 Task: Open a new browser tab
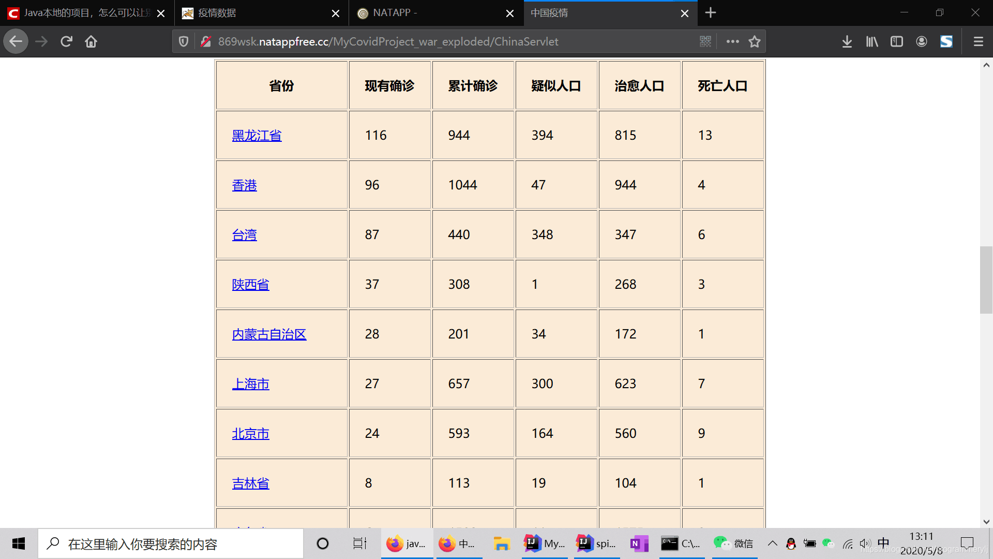[x=711, y=13]
